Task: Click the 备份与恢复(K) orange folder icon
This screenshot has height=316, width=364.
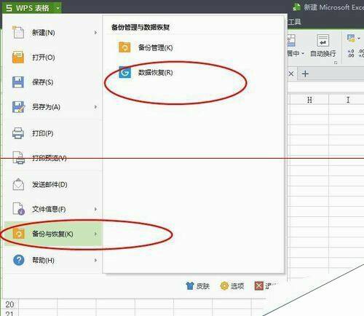Action: click(x=18, y=234)
